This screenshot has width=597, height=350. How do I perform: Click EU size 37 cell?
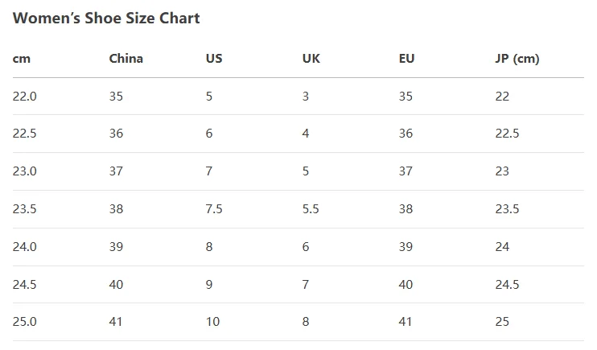(406, 171)
